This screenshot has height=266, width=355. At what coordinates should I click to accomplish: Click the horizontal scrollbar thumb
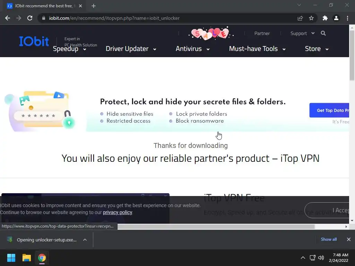pos(216,227)
